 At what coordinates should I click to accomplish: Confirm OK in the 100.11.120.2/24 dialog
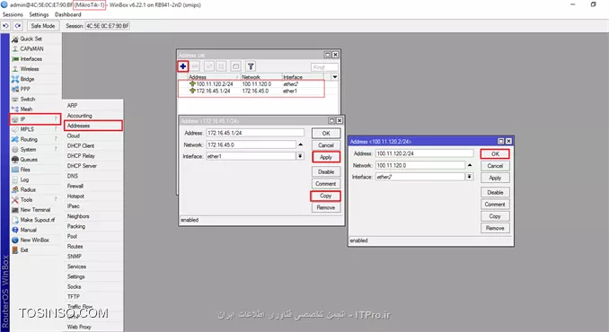(495, 154)
